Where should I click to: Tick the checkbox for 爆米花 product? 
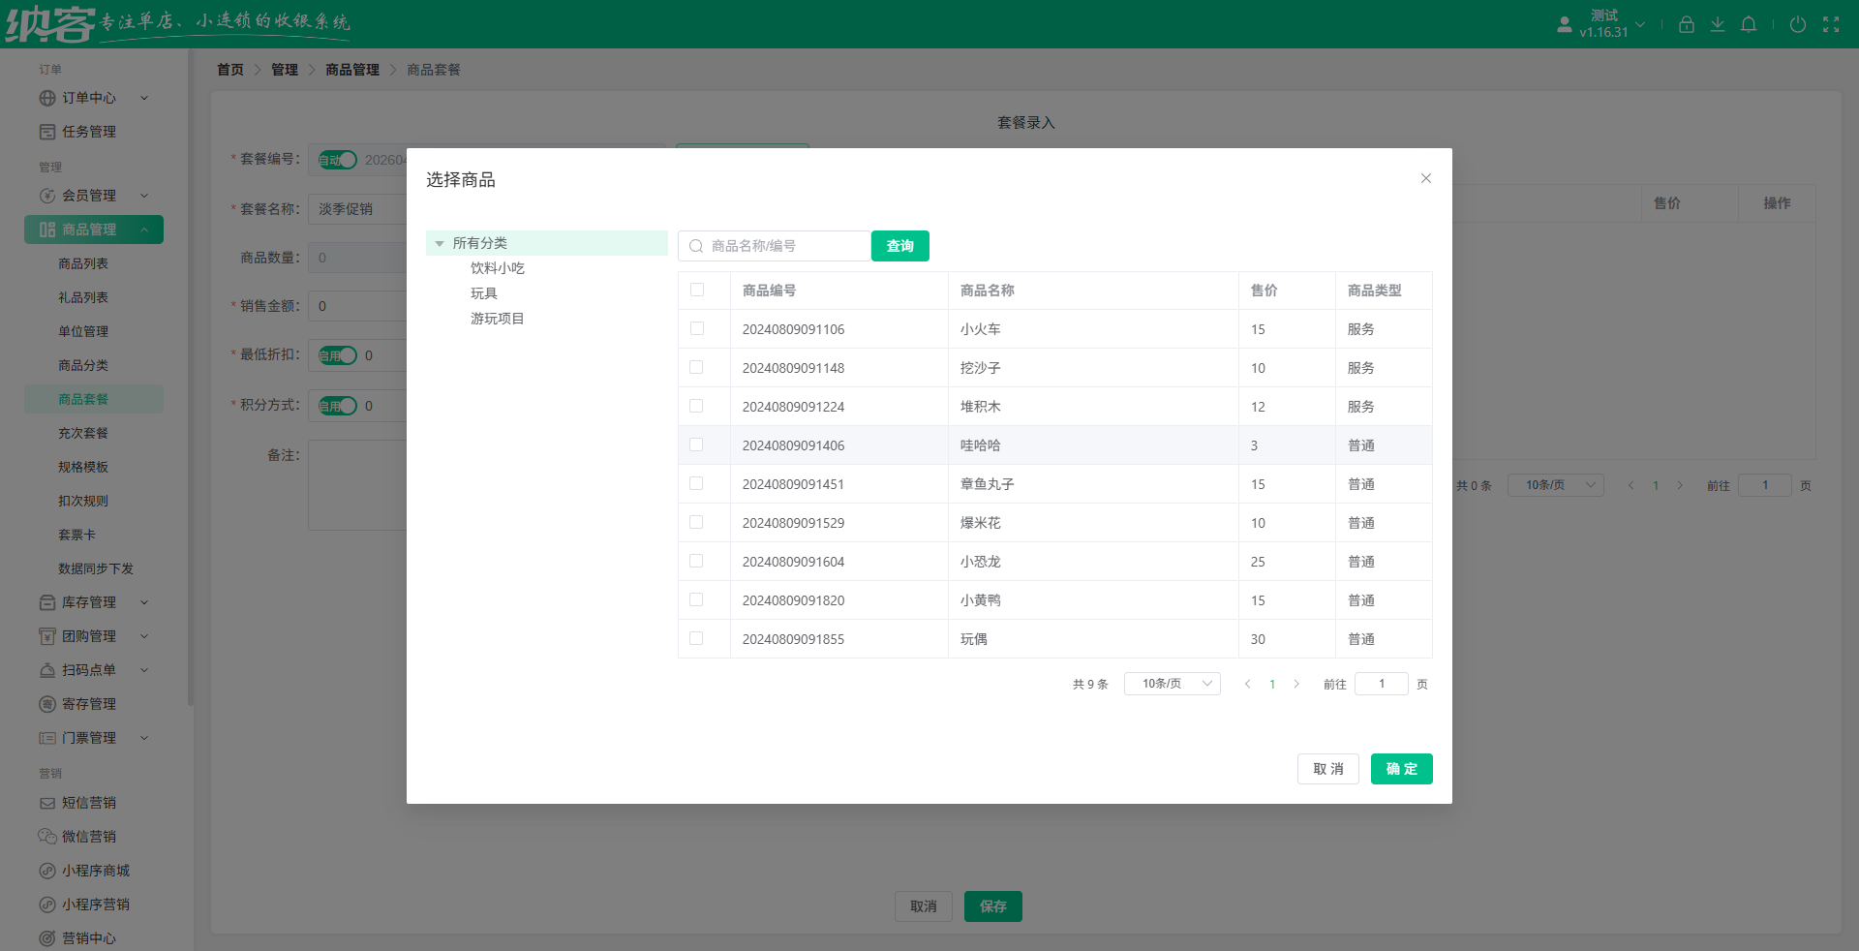coord(697,523)
